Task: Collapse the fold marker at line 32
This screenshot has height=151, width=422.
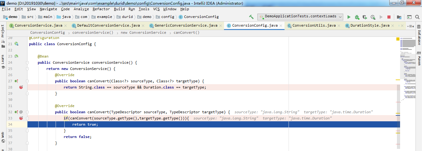Action: (27, 112)
